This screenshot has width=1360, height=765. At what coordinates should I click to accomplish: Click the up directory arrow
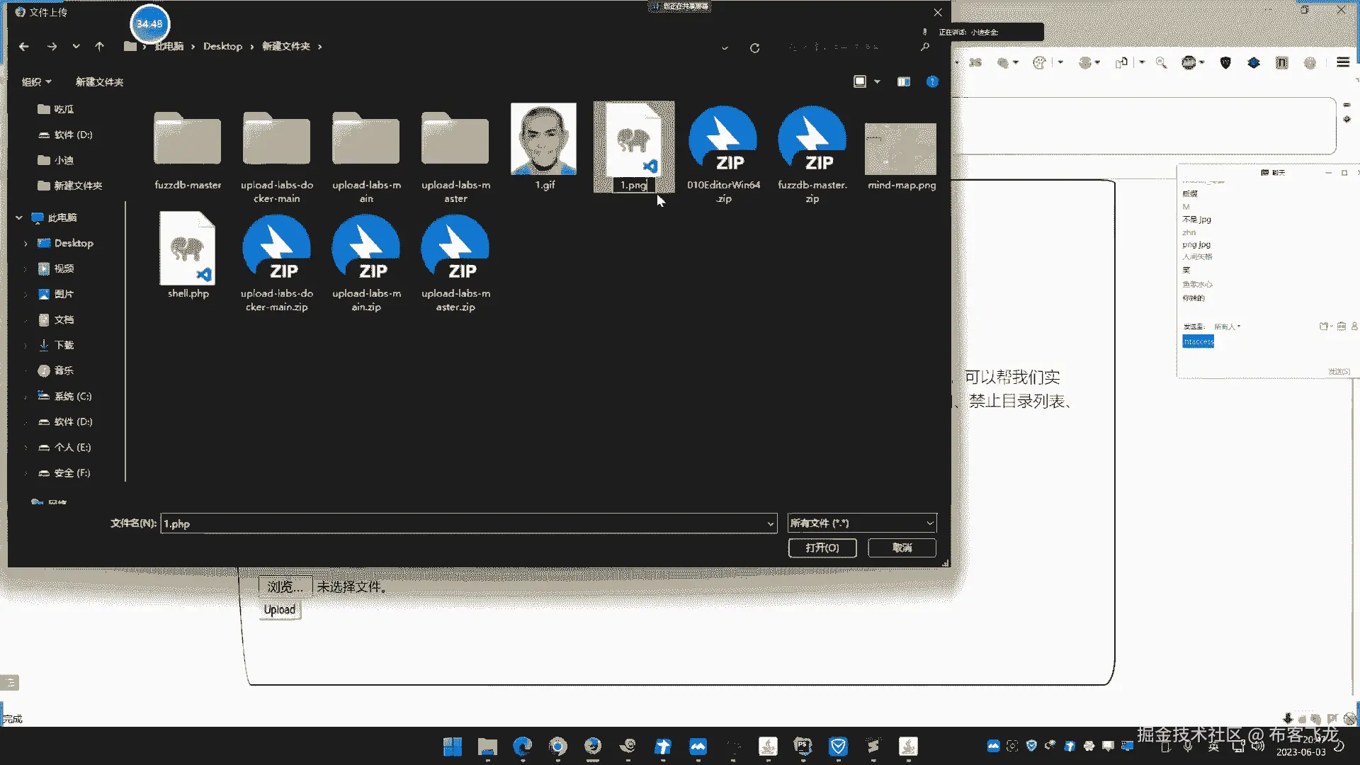99,47
